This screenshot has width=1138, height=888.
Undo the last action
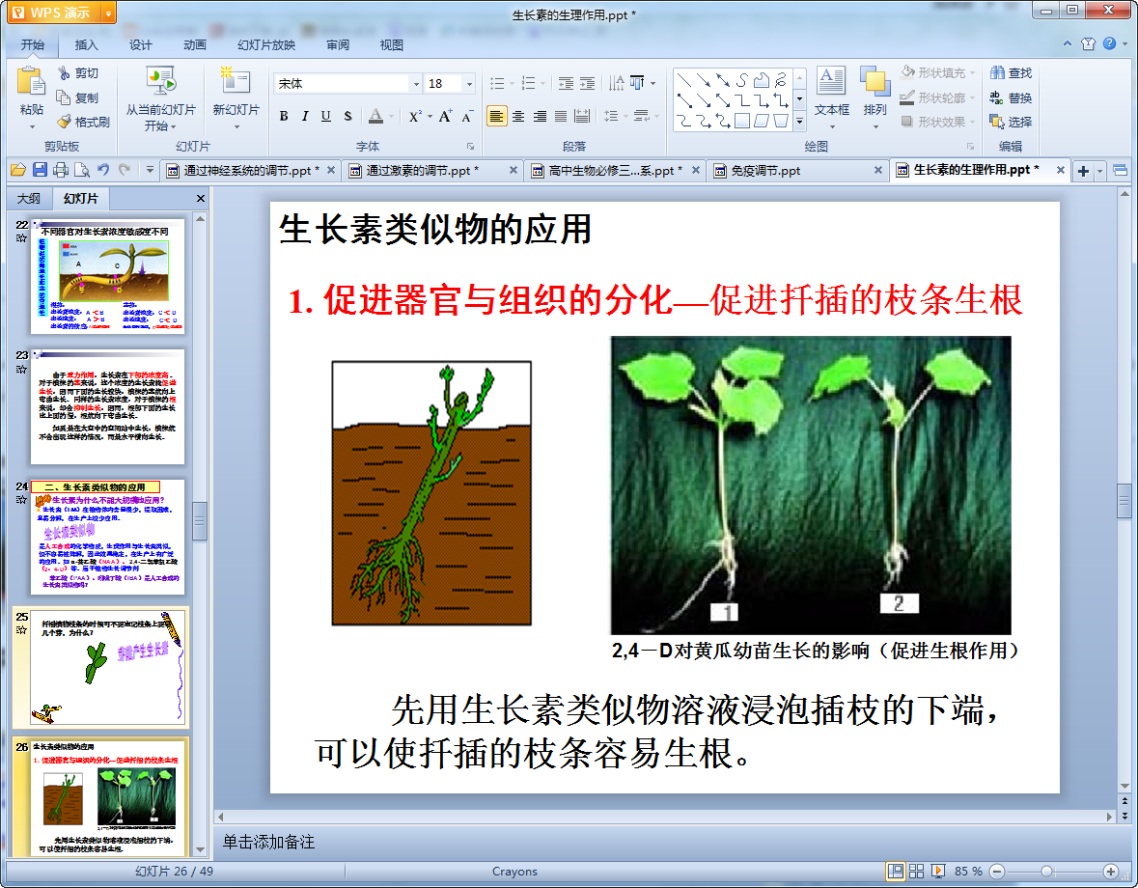coord(103,170)
